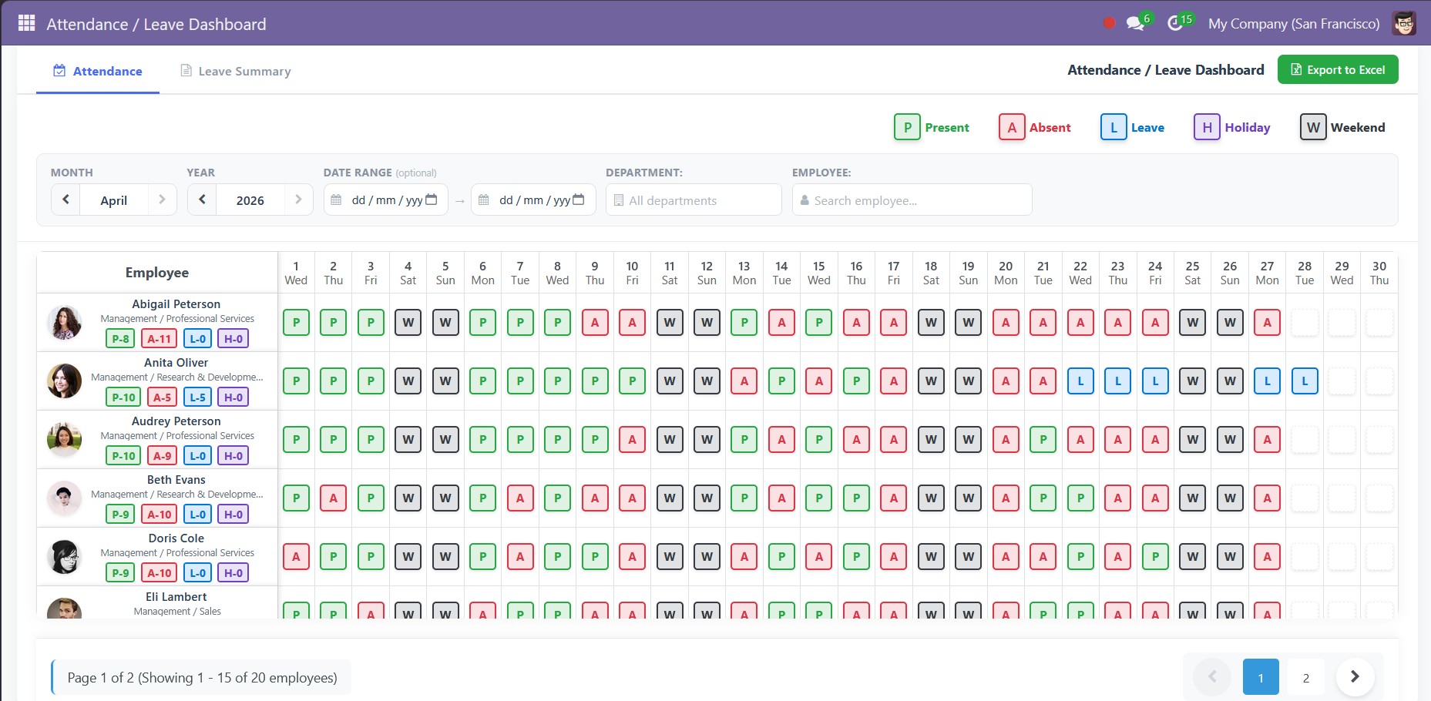Click the red recording dot indicator
Image resolution: width=1431 pixels, height=701 pixels.
[x=1109, y=23]
